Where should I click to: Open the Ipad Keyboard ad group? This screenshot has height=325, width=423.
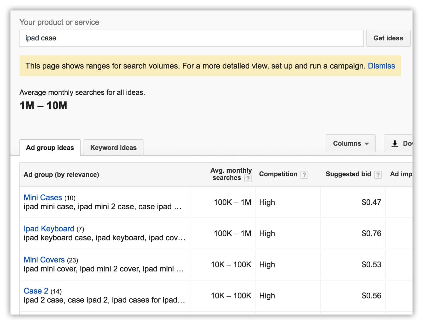coord(49,229)
